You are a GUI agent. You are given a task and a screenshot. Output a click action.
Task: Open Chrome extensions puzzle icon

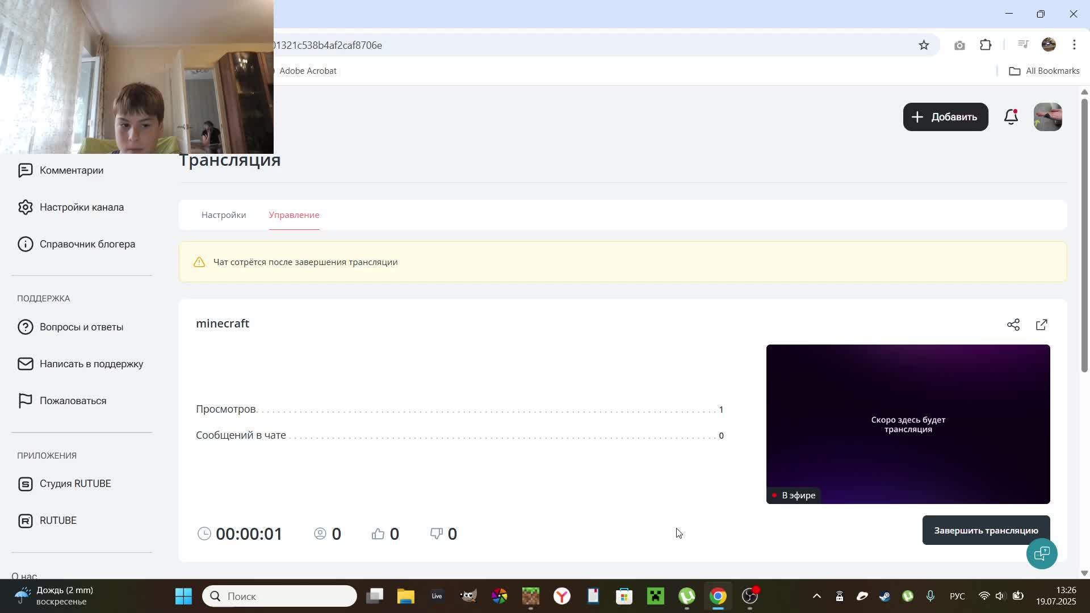coord(986,45)
